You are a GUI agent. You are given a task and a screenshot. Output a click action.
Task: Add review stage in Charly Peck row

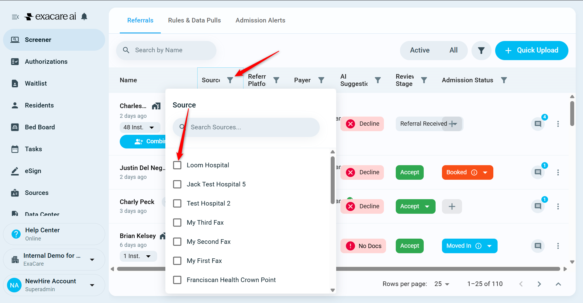pyautogui.click(x=452, y=206)
